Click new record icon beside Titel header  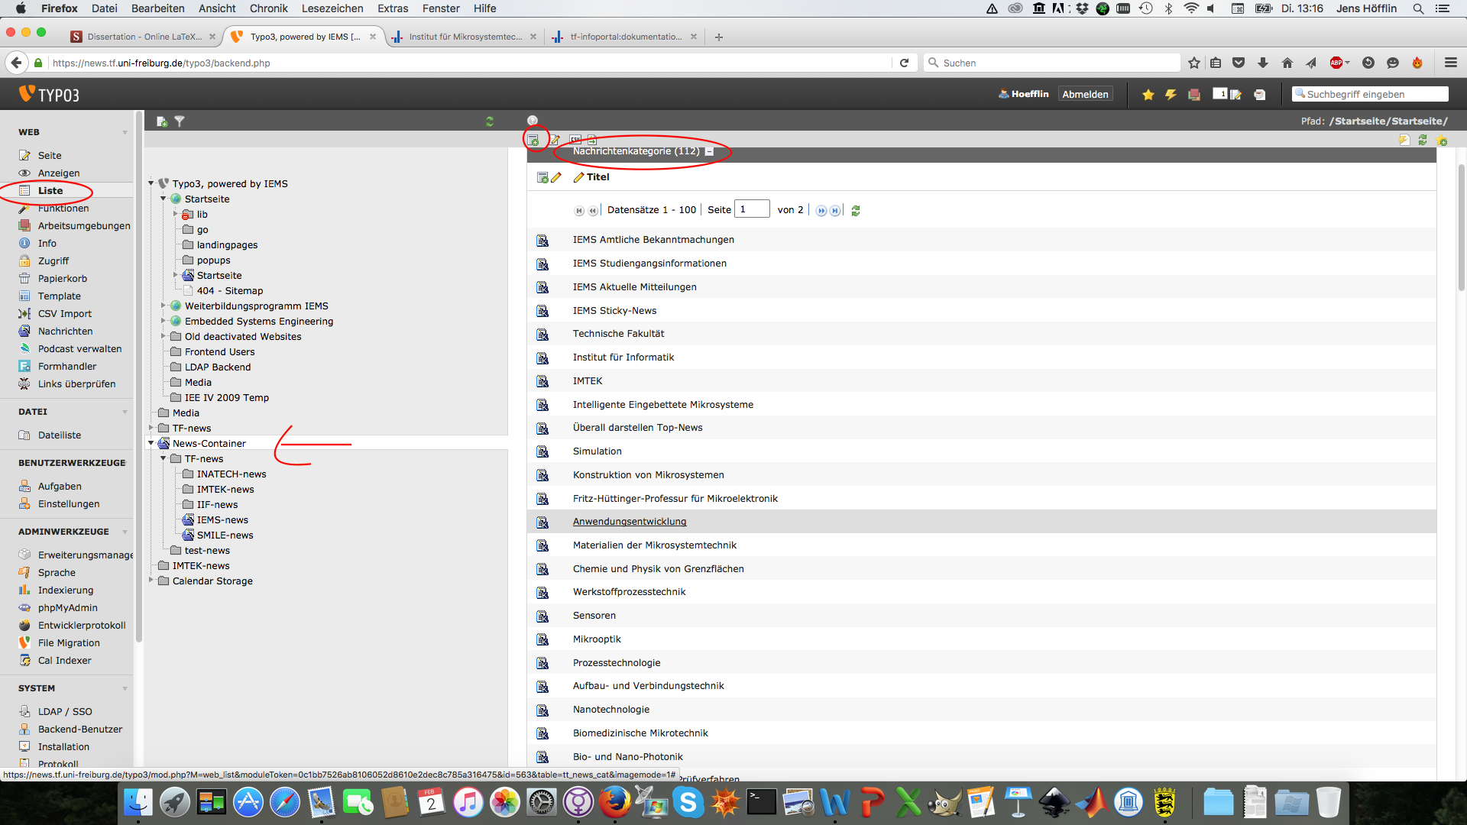click(542, 177)
